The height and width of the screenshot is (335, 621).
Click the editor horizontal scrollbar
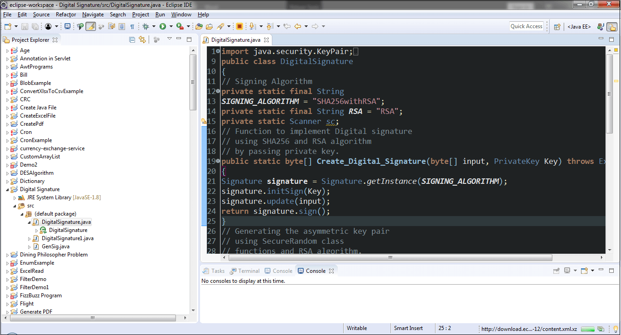coord(390,257)
